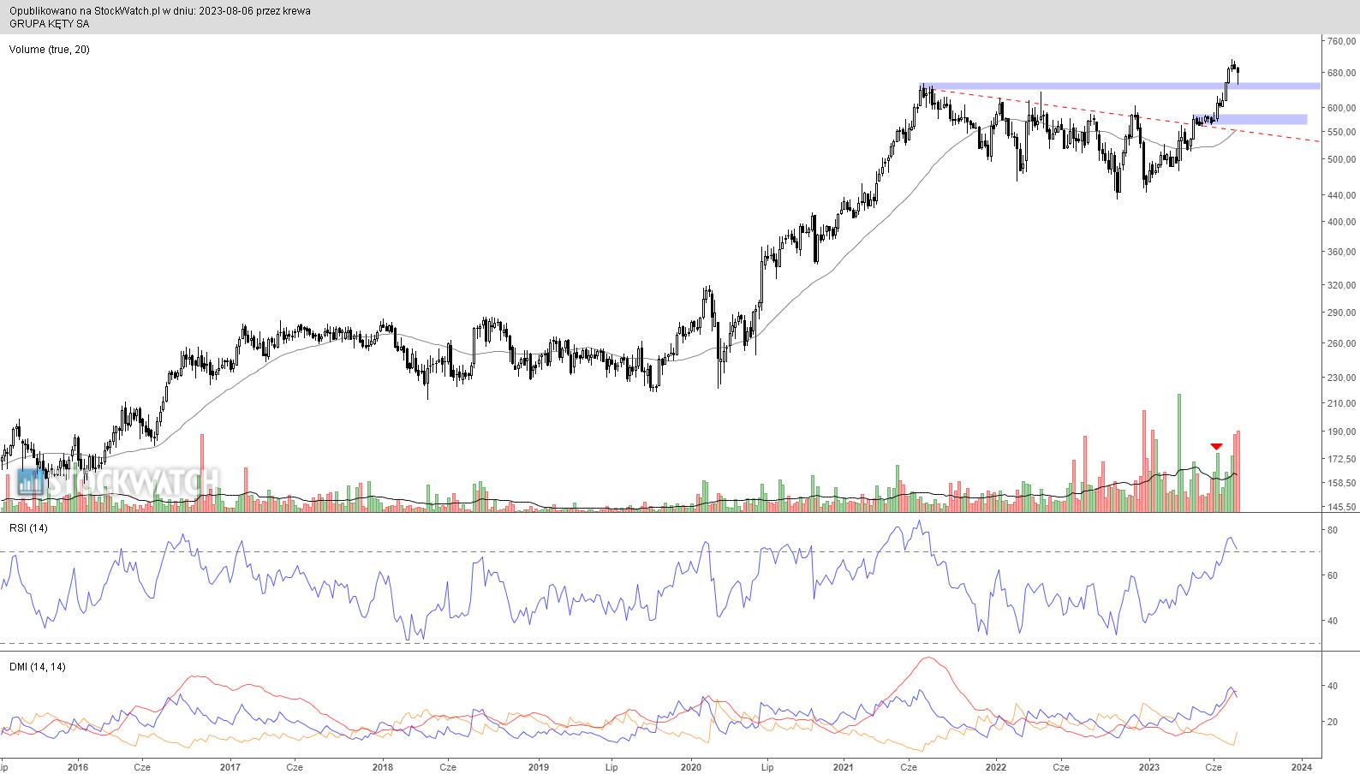This screenshot has height=774, width=1360.
Task: Click the 2018 label on the time axis
Action: tap(383, 767)
